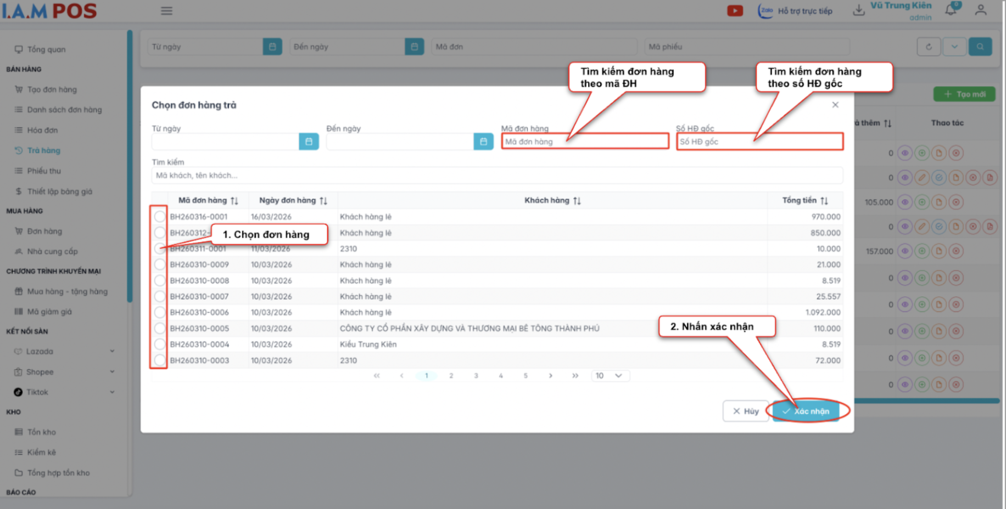Image resolution: width=1006 pixels, height=509 pixels.
Task: Select order BH260310-0005 radio button
Action: point(159,329)
